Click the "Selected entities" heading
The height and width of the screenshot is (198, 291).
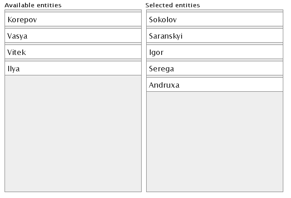pos(173,5)
